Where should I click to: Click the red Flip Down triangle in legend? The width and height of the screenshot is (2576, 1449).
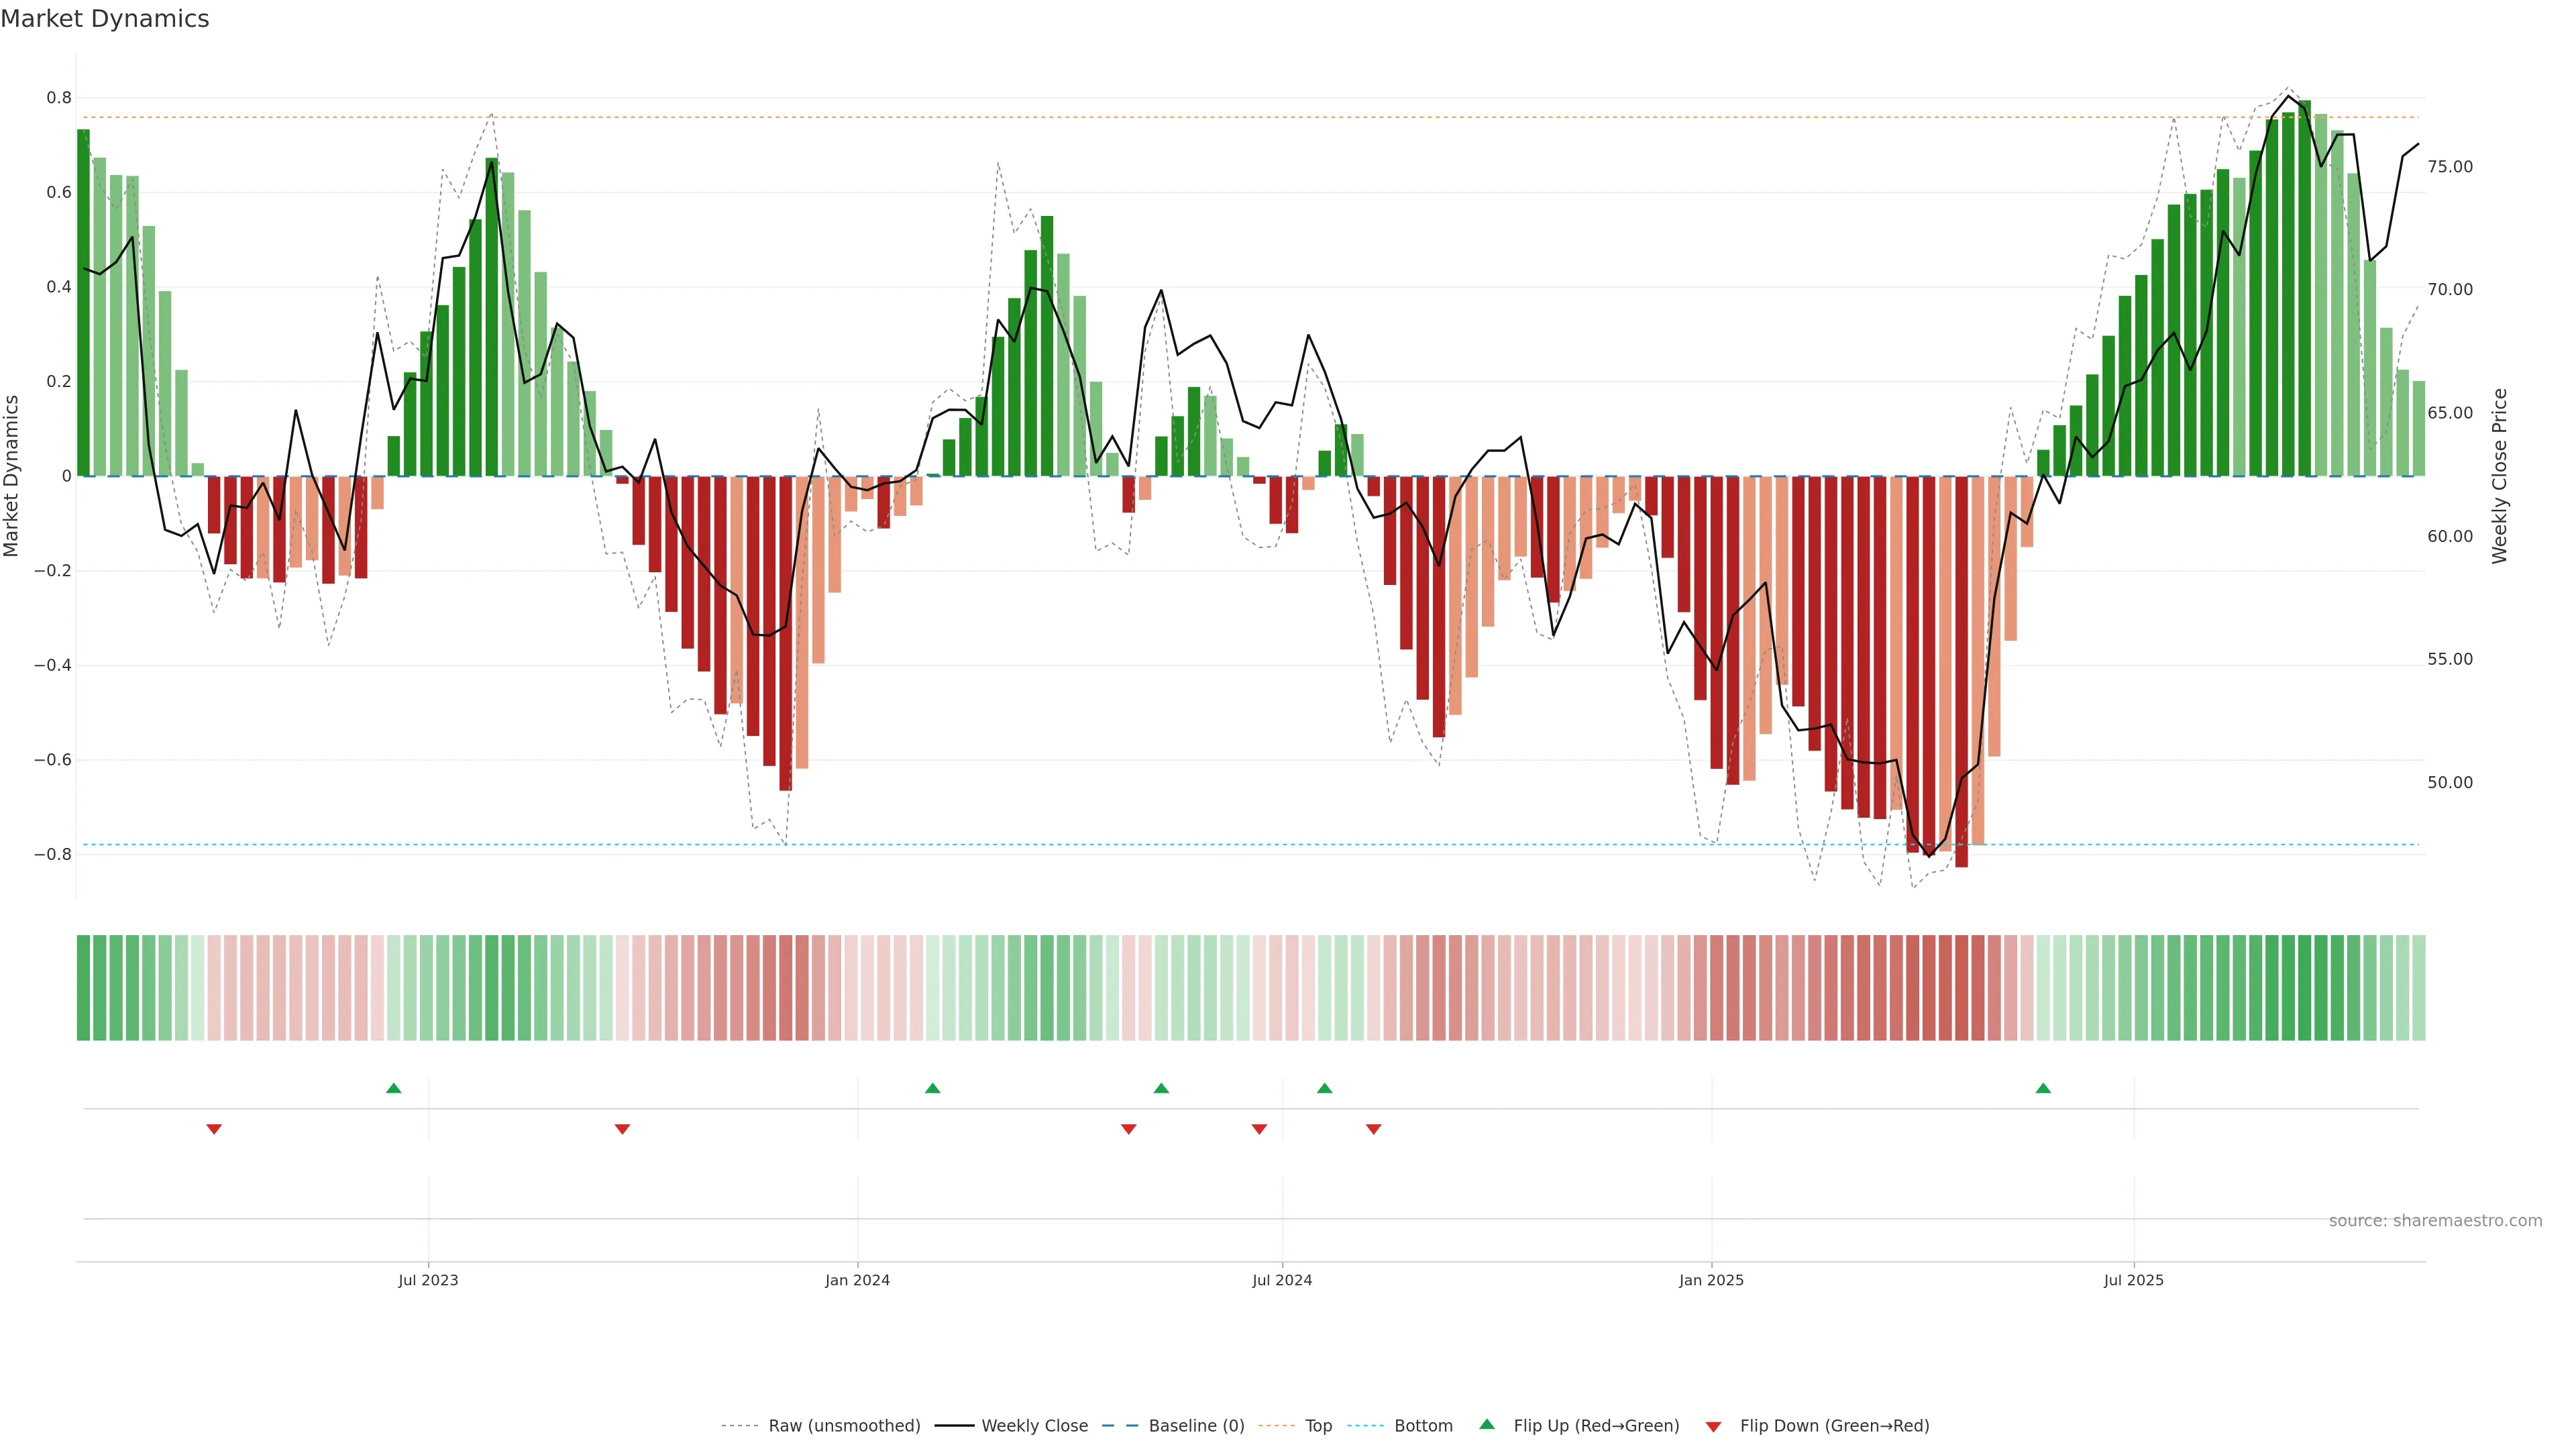1713,1426
